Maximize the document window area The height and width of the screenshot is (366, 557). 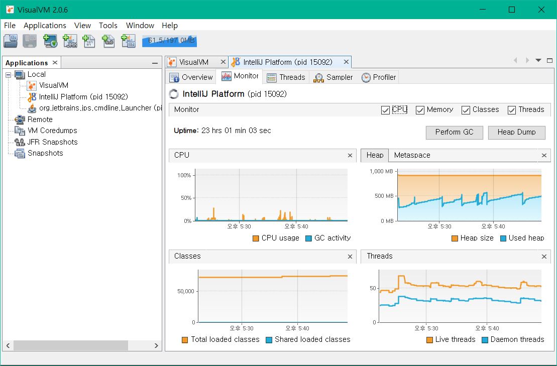(549, 60)
